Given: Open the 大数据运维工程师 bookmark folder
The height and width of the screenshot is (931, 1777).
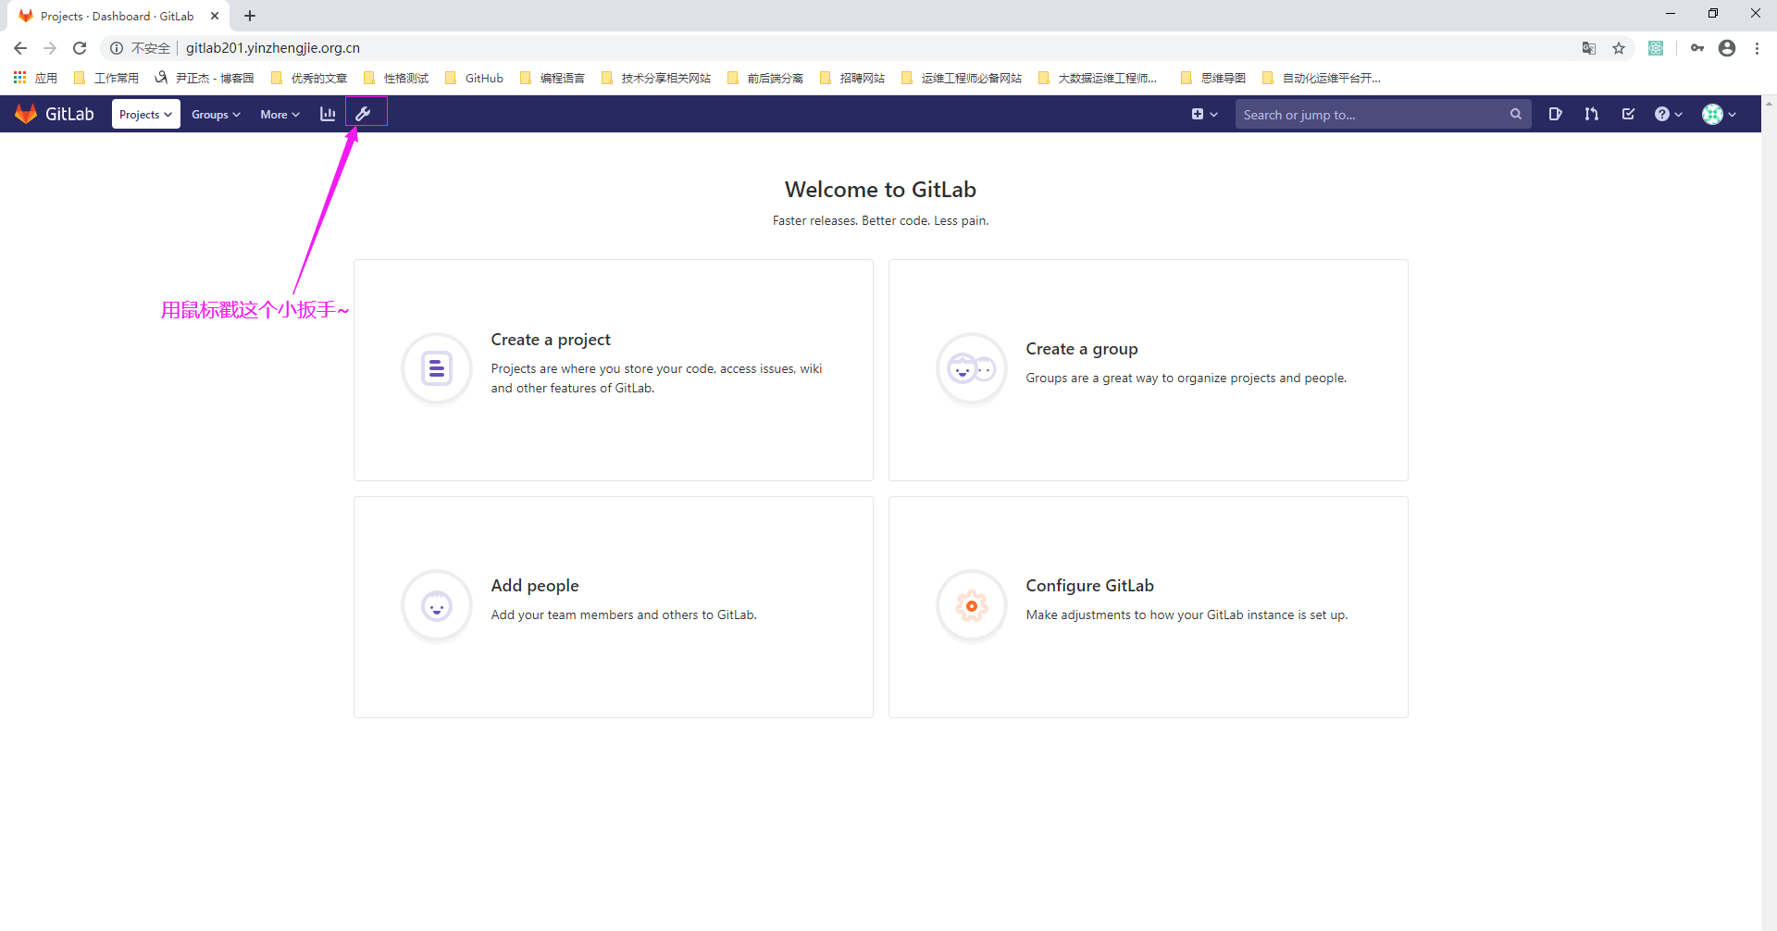Looking at the screenshot, I should [1098, 78].
